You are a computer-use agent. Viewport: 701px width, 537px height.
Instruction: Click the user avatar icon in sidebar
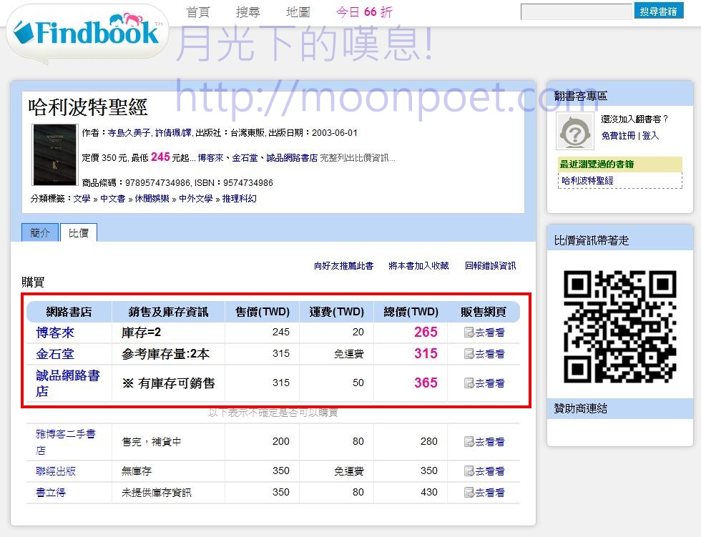tap(575, 131)
